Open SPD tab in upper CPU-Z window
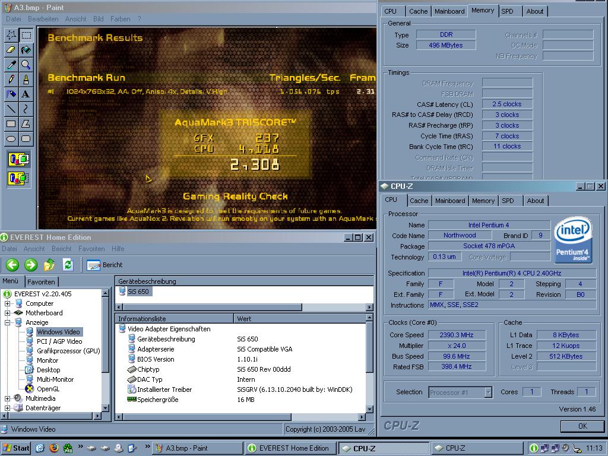608x456 pixels. (507, 11)
